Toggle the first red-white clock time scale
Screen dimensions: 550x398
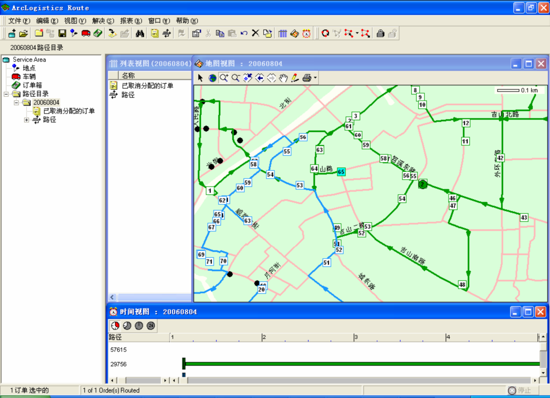click(115, 326)
